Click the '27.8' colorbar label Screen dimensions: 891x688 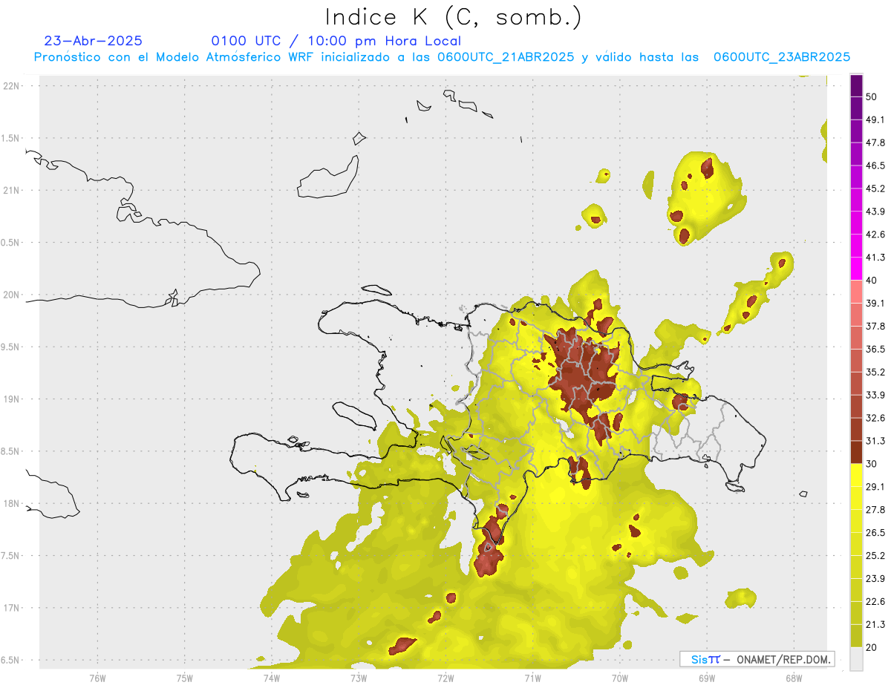pyautogui.click(x=875, y=510)
